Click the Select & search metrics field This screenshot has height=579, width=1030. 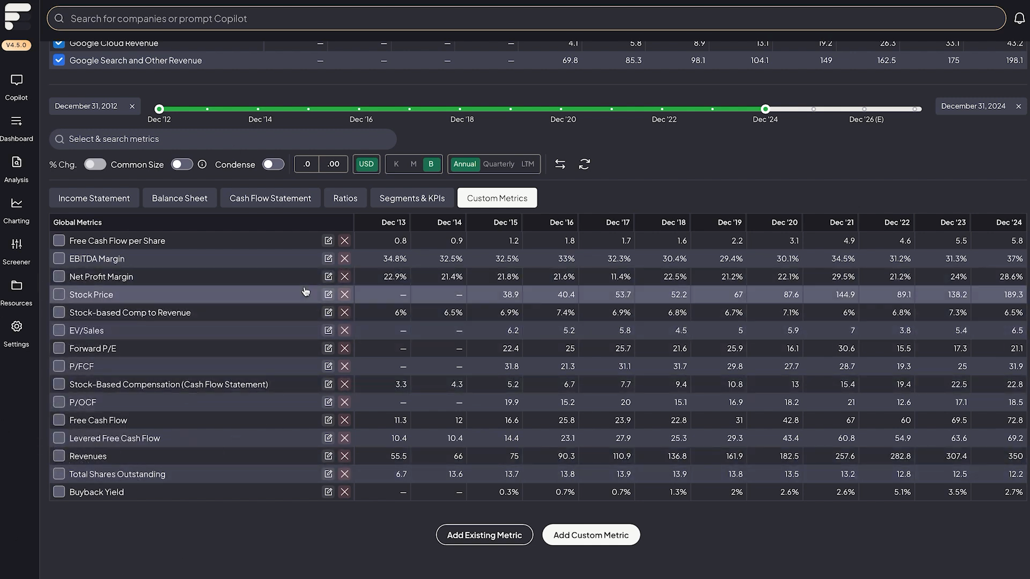click(x=223, y=139)
